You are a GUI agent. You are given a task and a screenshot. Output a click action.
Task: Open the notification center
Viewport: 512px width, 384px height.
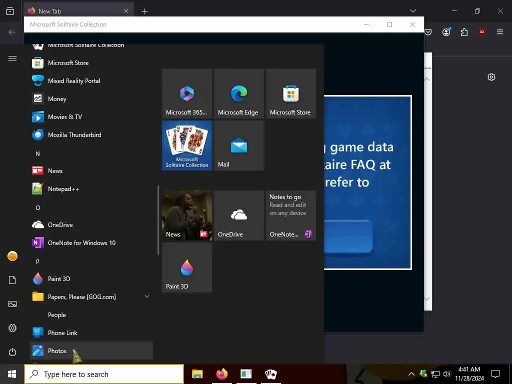coord(495,374)
